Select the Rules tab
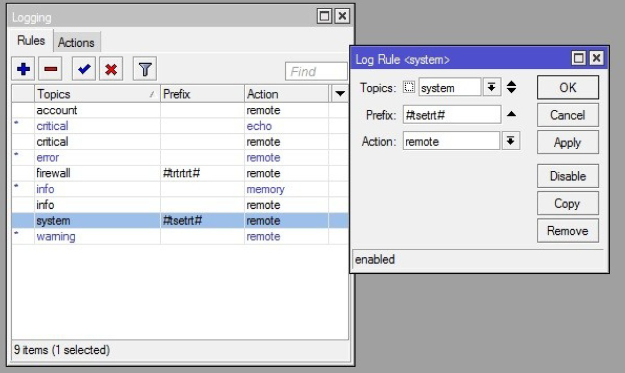Screen dimensions: 625x373 (31, 41)
